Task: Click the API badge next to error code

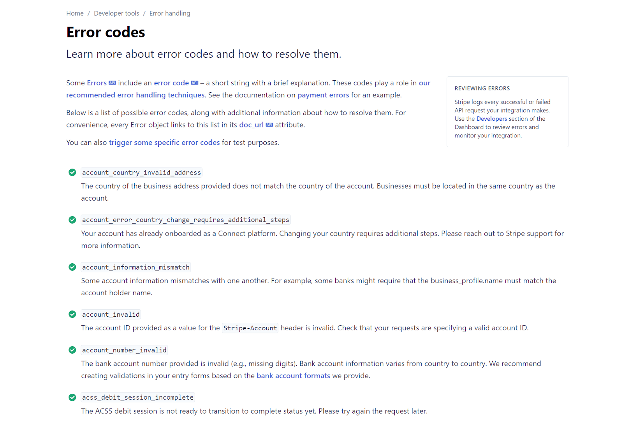Action: (195, 83)
